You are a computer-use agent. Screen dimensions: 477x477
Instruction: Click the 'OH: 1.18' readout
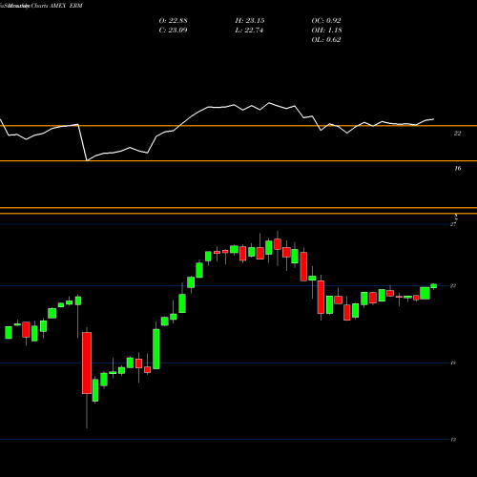(326, 31)
